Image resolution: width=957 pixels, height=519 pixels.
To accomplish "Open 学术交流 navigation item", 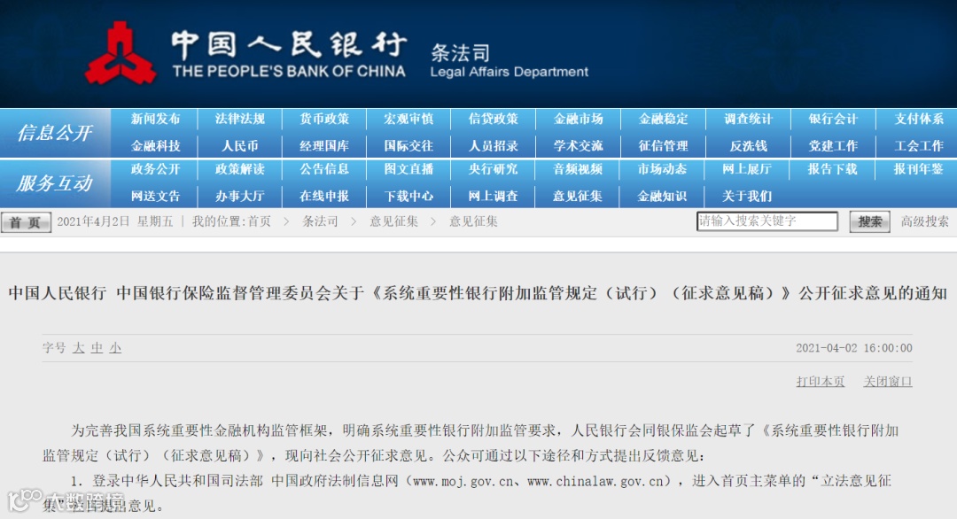I will pos(578,146).
